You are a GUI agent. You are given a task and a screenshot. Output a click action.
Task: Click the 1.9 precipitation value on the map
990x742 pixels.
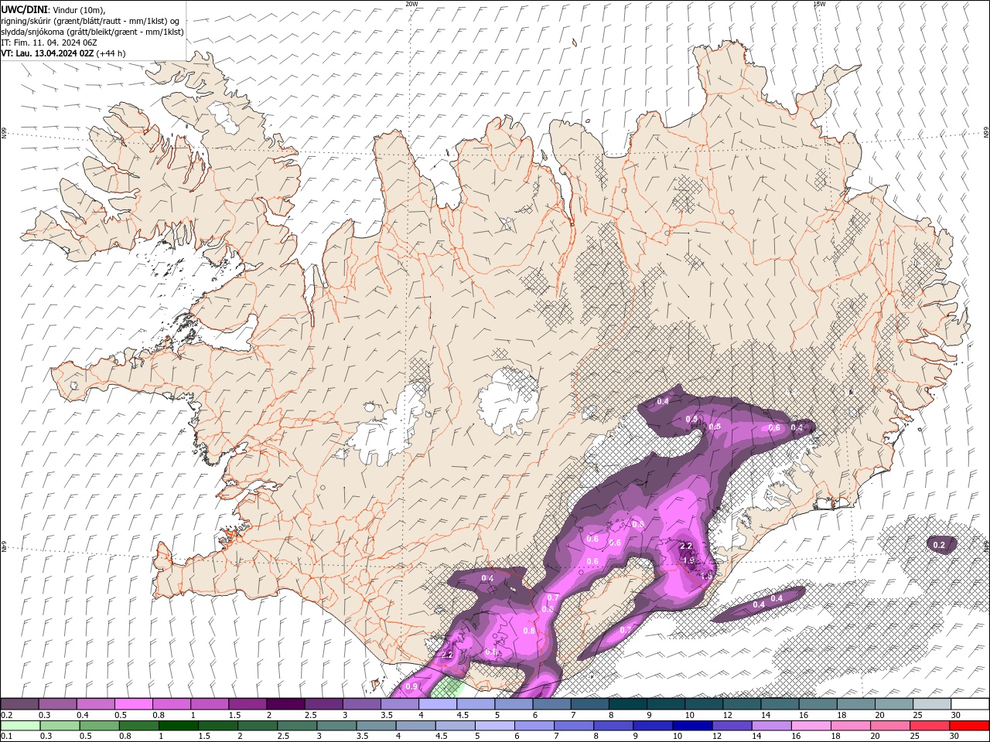[688, 560]
